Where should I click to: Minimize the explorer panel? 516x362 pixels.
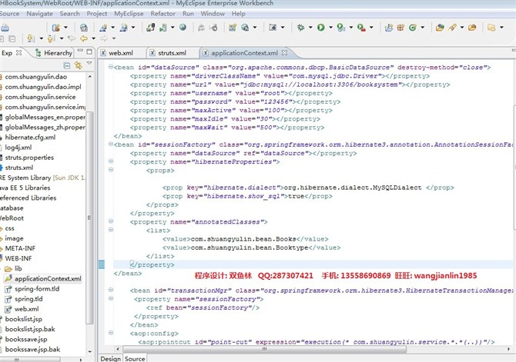pos(80,51)
